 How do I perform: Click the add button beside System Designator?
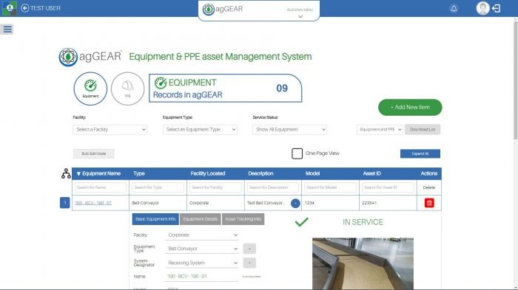tap(249, 263)
